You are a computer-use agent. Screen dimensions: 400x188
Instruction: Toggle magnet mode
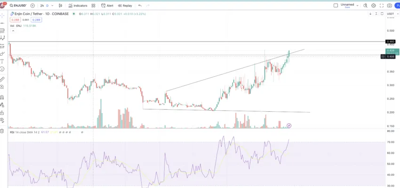(2, 98)
